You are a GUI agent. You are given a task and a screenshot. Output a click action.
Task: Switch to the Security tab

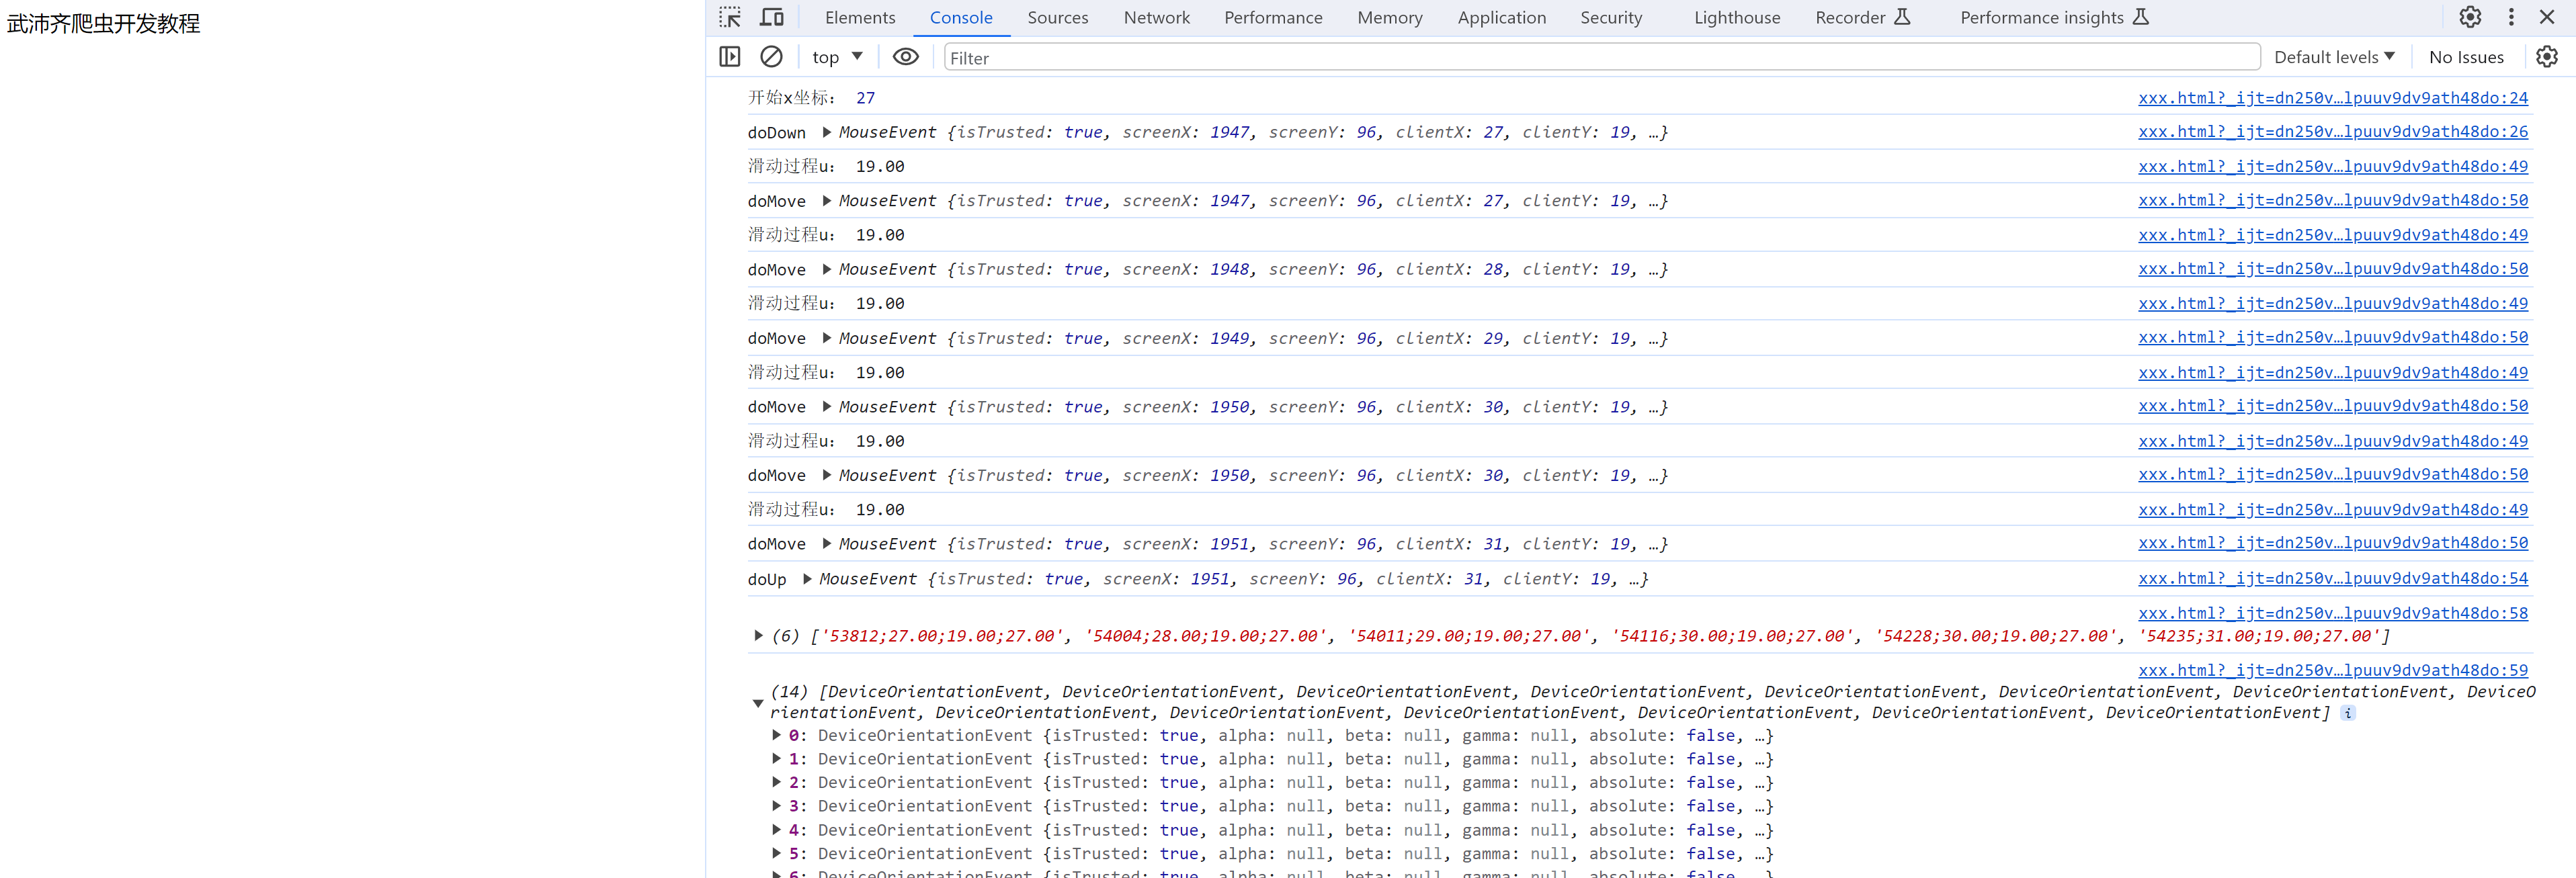tap(1611, 17)
